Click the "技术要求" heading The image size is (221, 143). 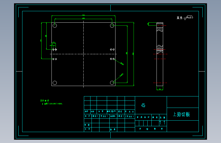pyautogui.click(x=45, y=101)
